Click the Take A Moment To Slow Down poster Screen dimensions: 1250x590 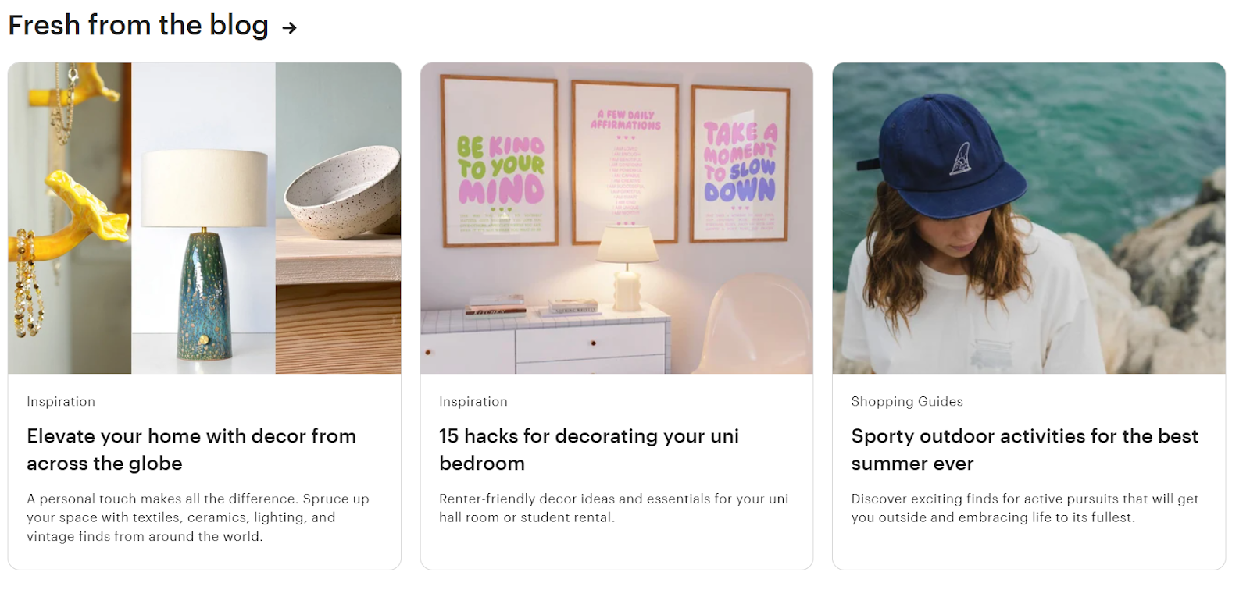tap(739, 164)
